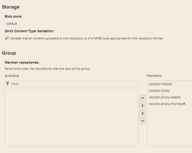Click the 'default' blob store value
The height and width of the screenshot is (153, 192).
(x=12, y=24)
